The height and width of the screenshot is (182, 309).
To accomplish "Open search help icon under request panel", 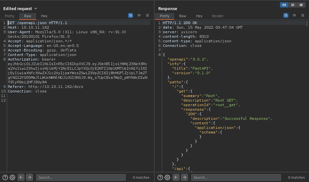I will point(5,177).
